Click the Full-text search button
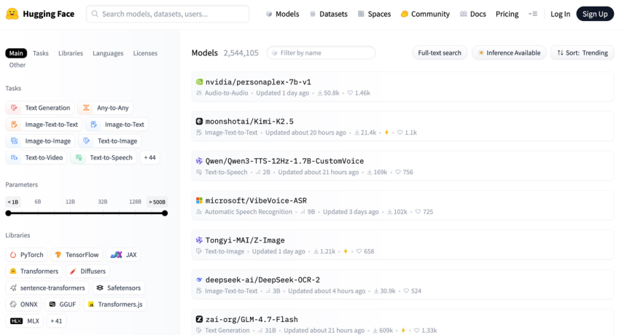 (440, 52)
